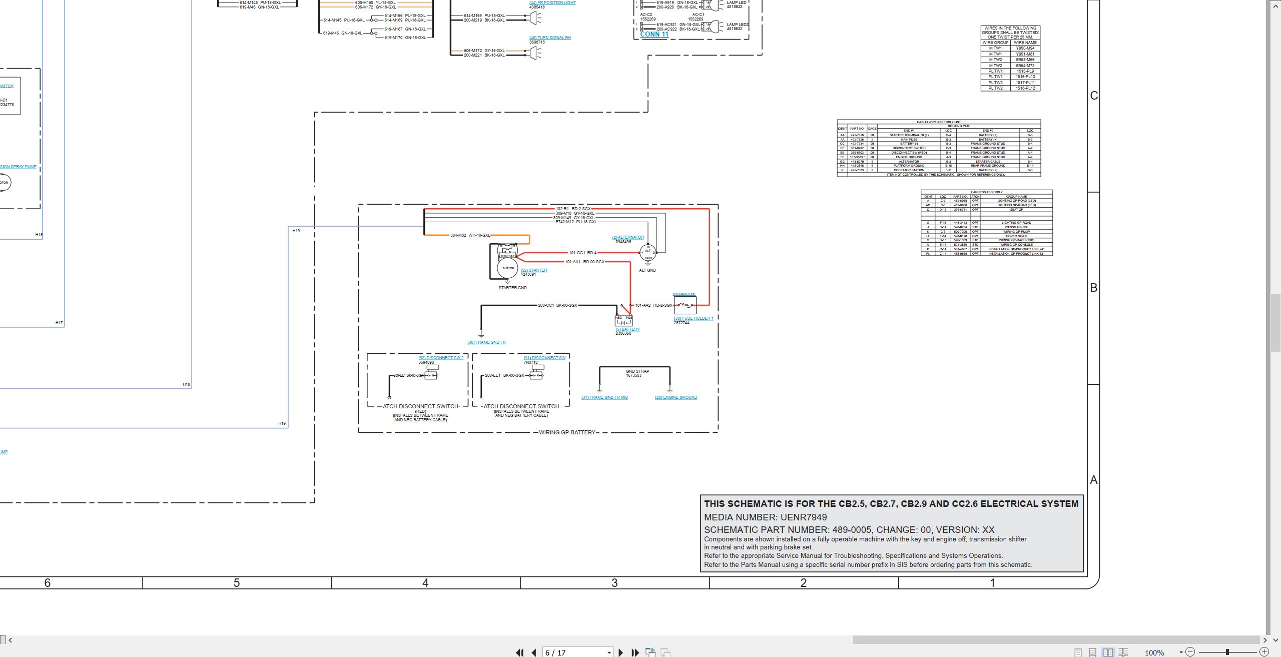Click the starter MOTOR symbol
Image resolution: width=1281 pixels, height=657 pixels.
tap(508, 268)
